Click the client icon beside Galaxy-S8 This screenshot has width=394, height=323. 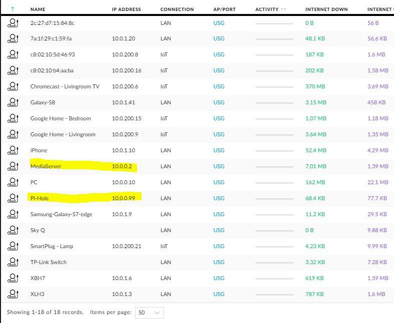pos(13,102)
